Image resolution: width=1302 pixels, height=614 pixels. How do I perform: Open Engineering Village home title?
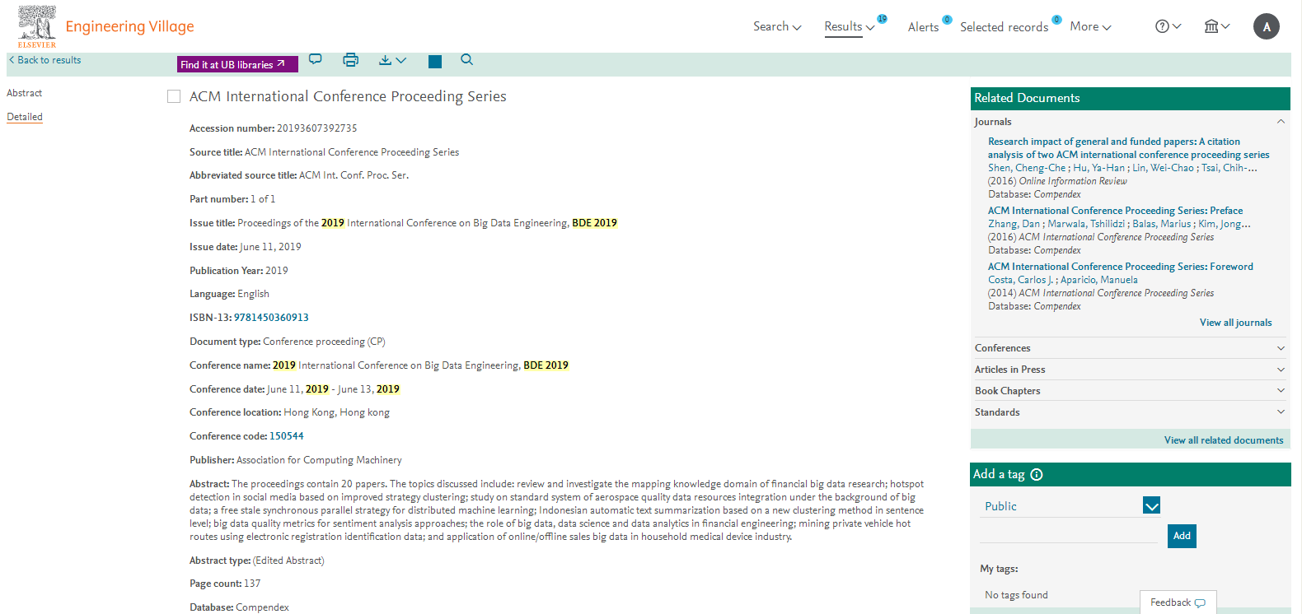129,26
